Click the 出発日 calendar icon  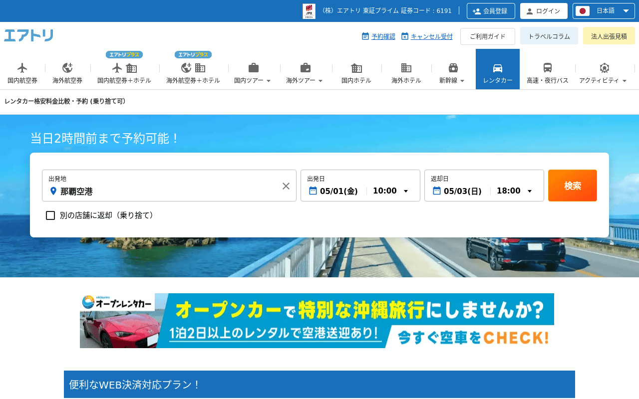[313, 191]
